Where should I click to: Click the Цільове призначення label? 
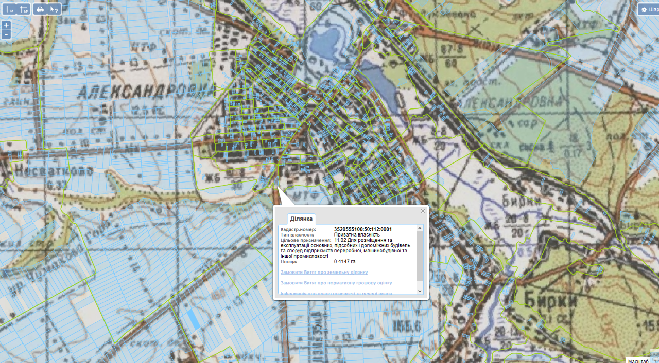[x=306, y=240]
